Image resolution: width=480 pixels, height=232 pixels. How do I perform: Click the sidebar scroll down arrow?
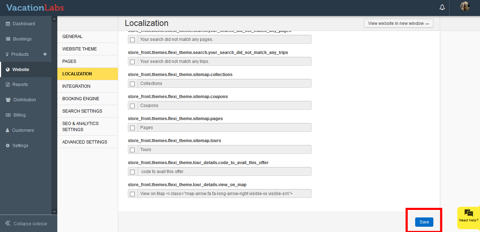[54, 212]
